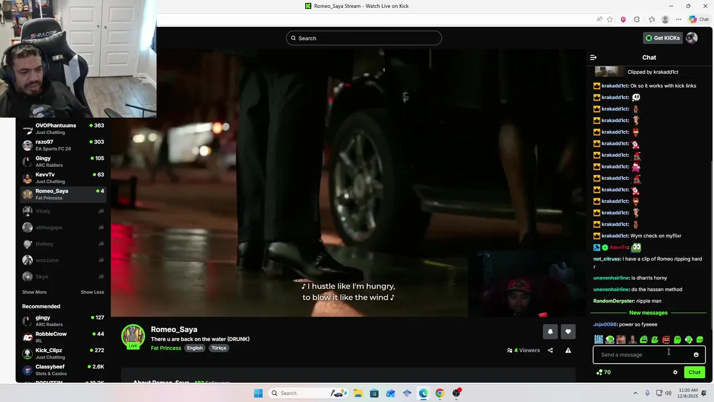This screenshot has height=402, width=714.
Task: Select offline channel Skye
Action: 63,276
